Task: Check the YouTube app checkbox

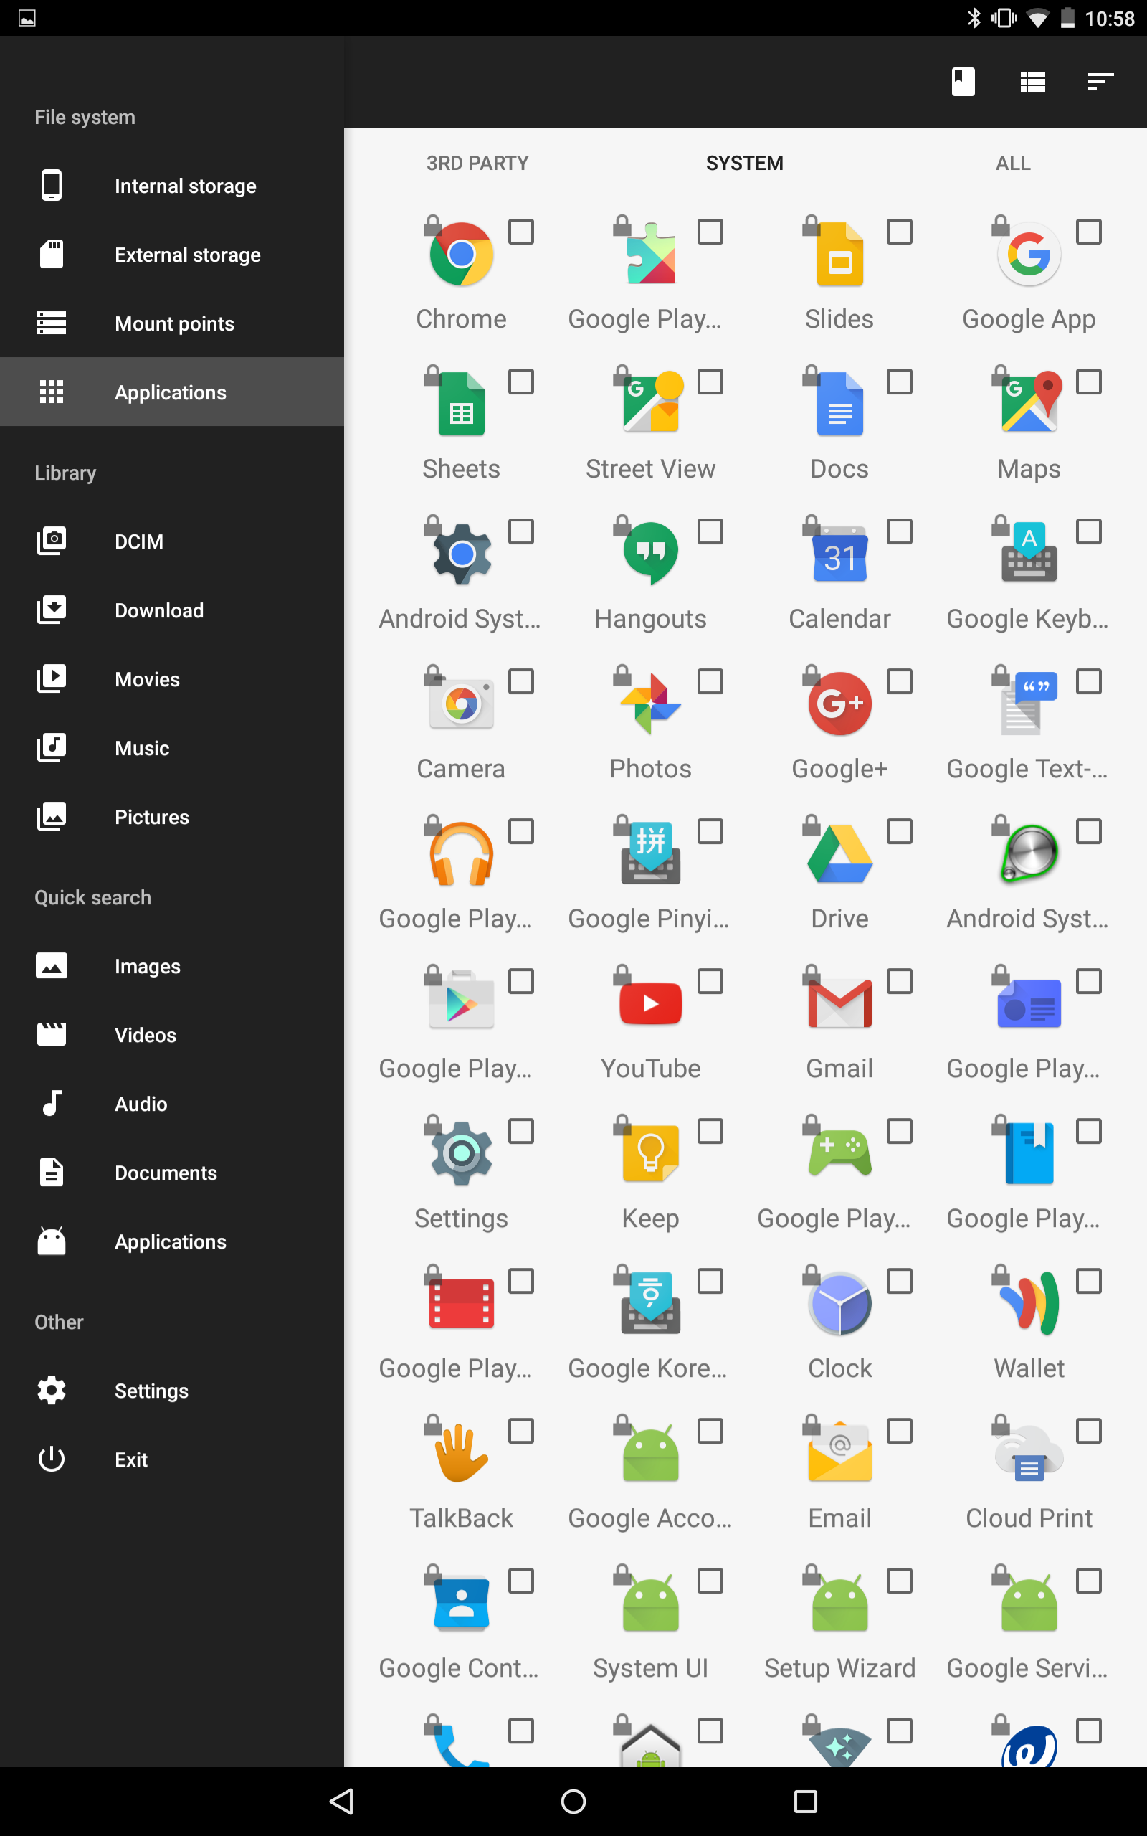Action: (710, 981)
